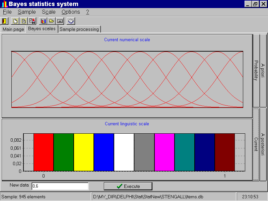Open a file using the yellow folder icon

click(52, 21)
